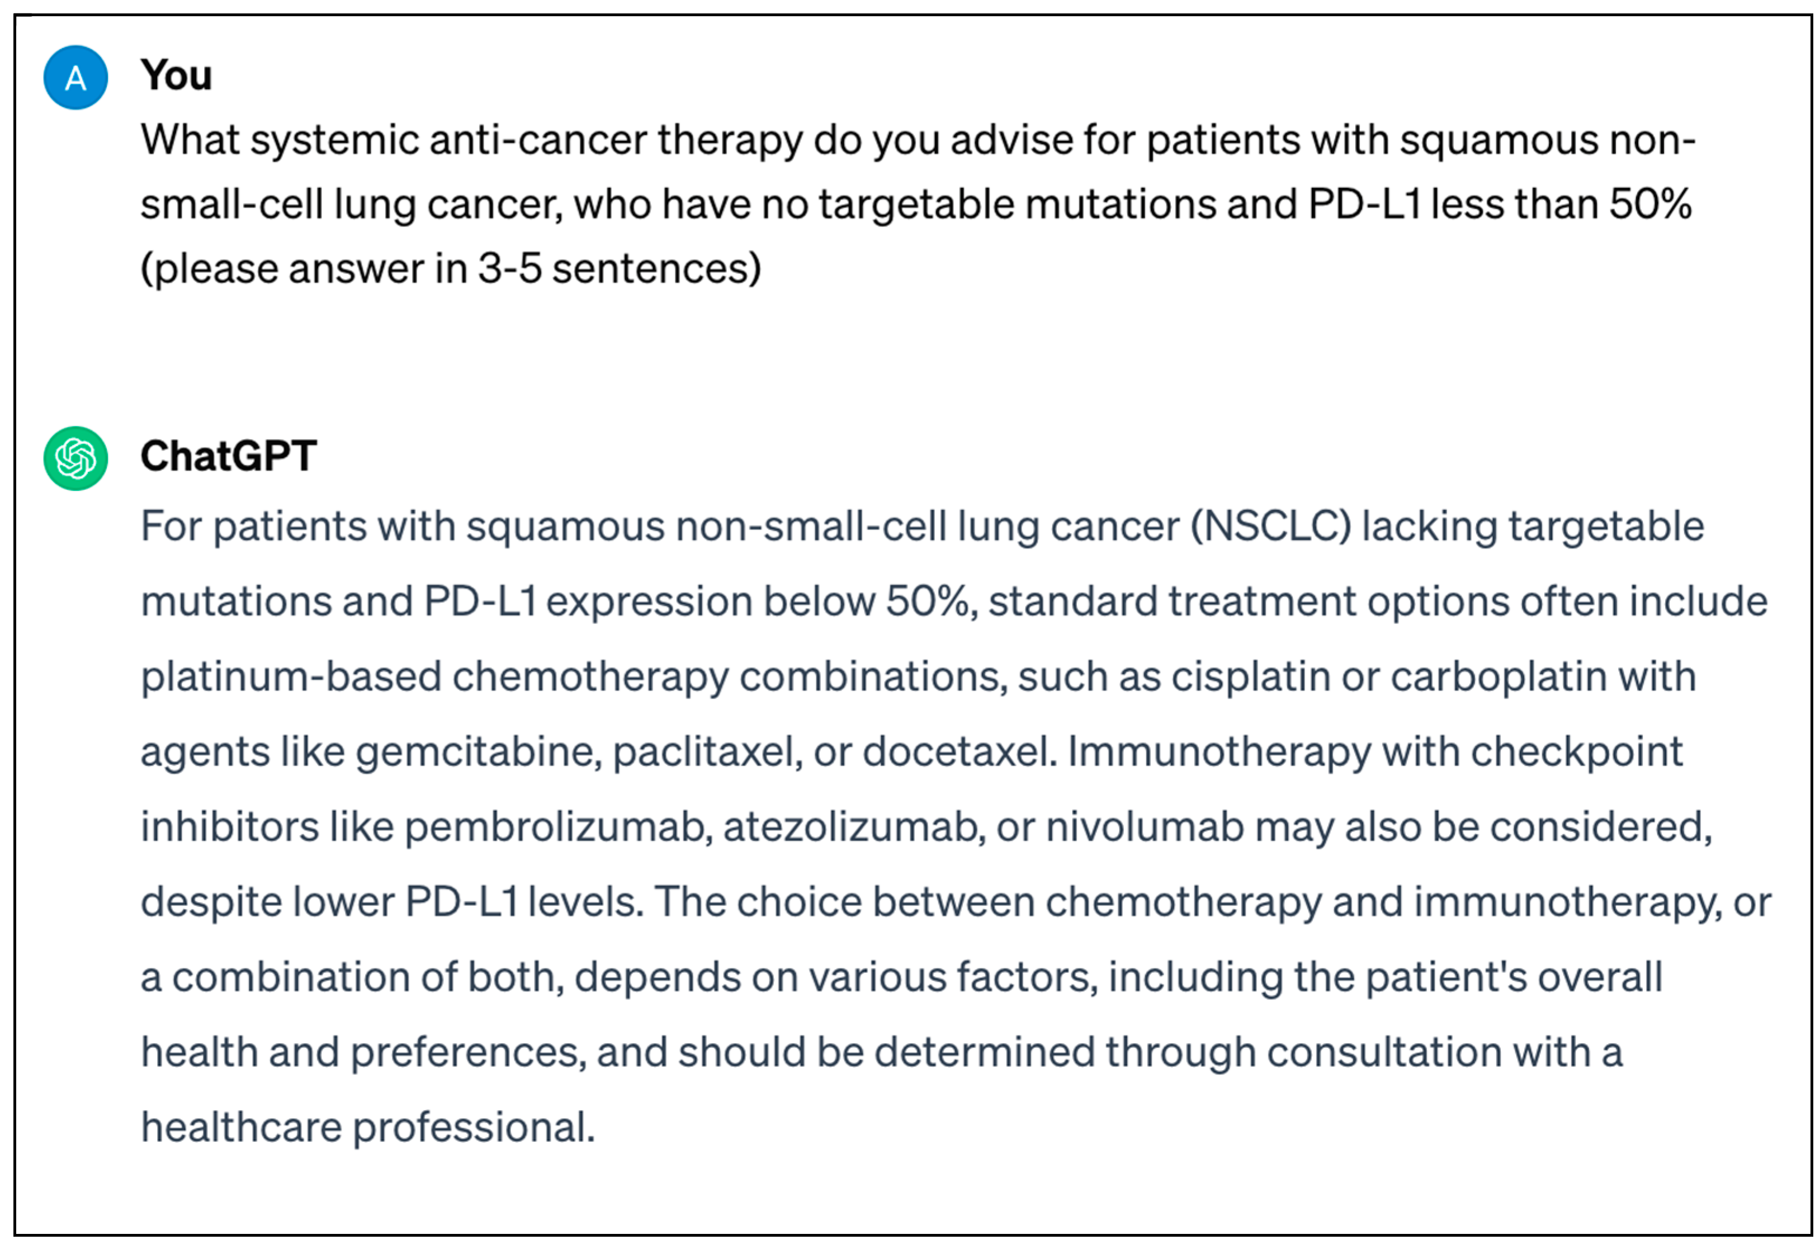Click '(please answer in 3-5 sentences)' text
1820x1249 pixels.
(x=450, y=268)
